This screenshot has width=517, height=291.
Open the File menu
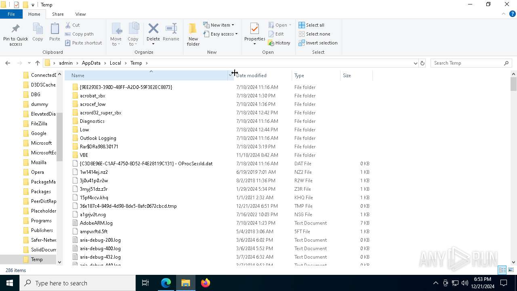point(11,14)
